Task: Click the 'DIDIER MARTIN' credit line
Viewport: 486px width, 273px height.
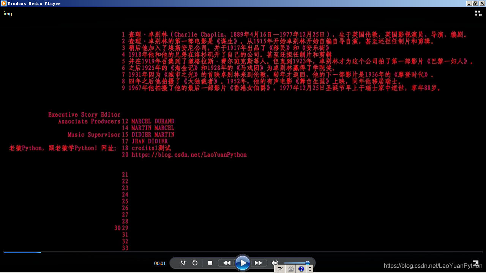Action: pos(153,135)
